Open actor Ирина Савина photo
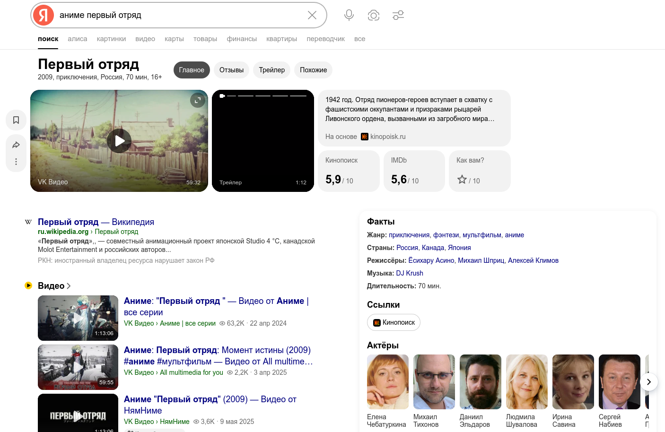 pos(573,382)
